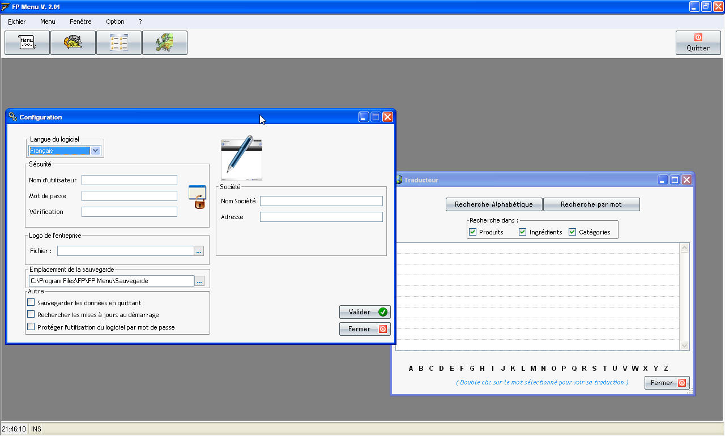Open the Fichier menu
The height and width of the screenshot is (436, 725).
[17, 22]
